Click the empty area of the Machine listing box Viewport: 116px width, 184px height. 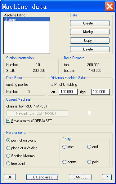point(27,37)
